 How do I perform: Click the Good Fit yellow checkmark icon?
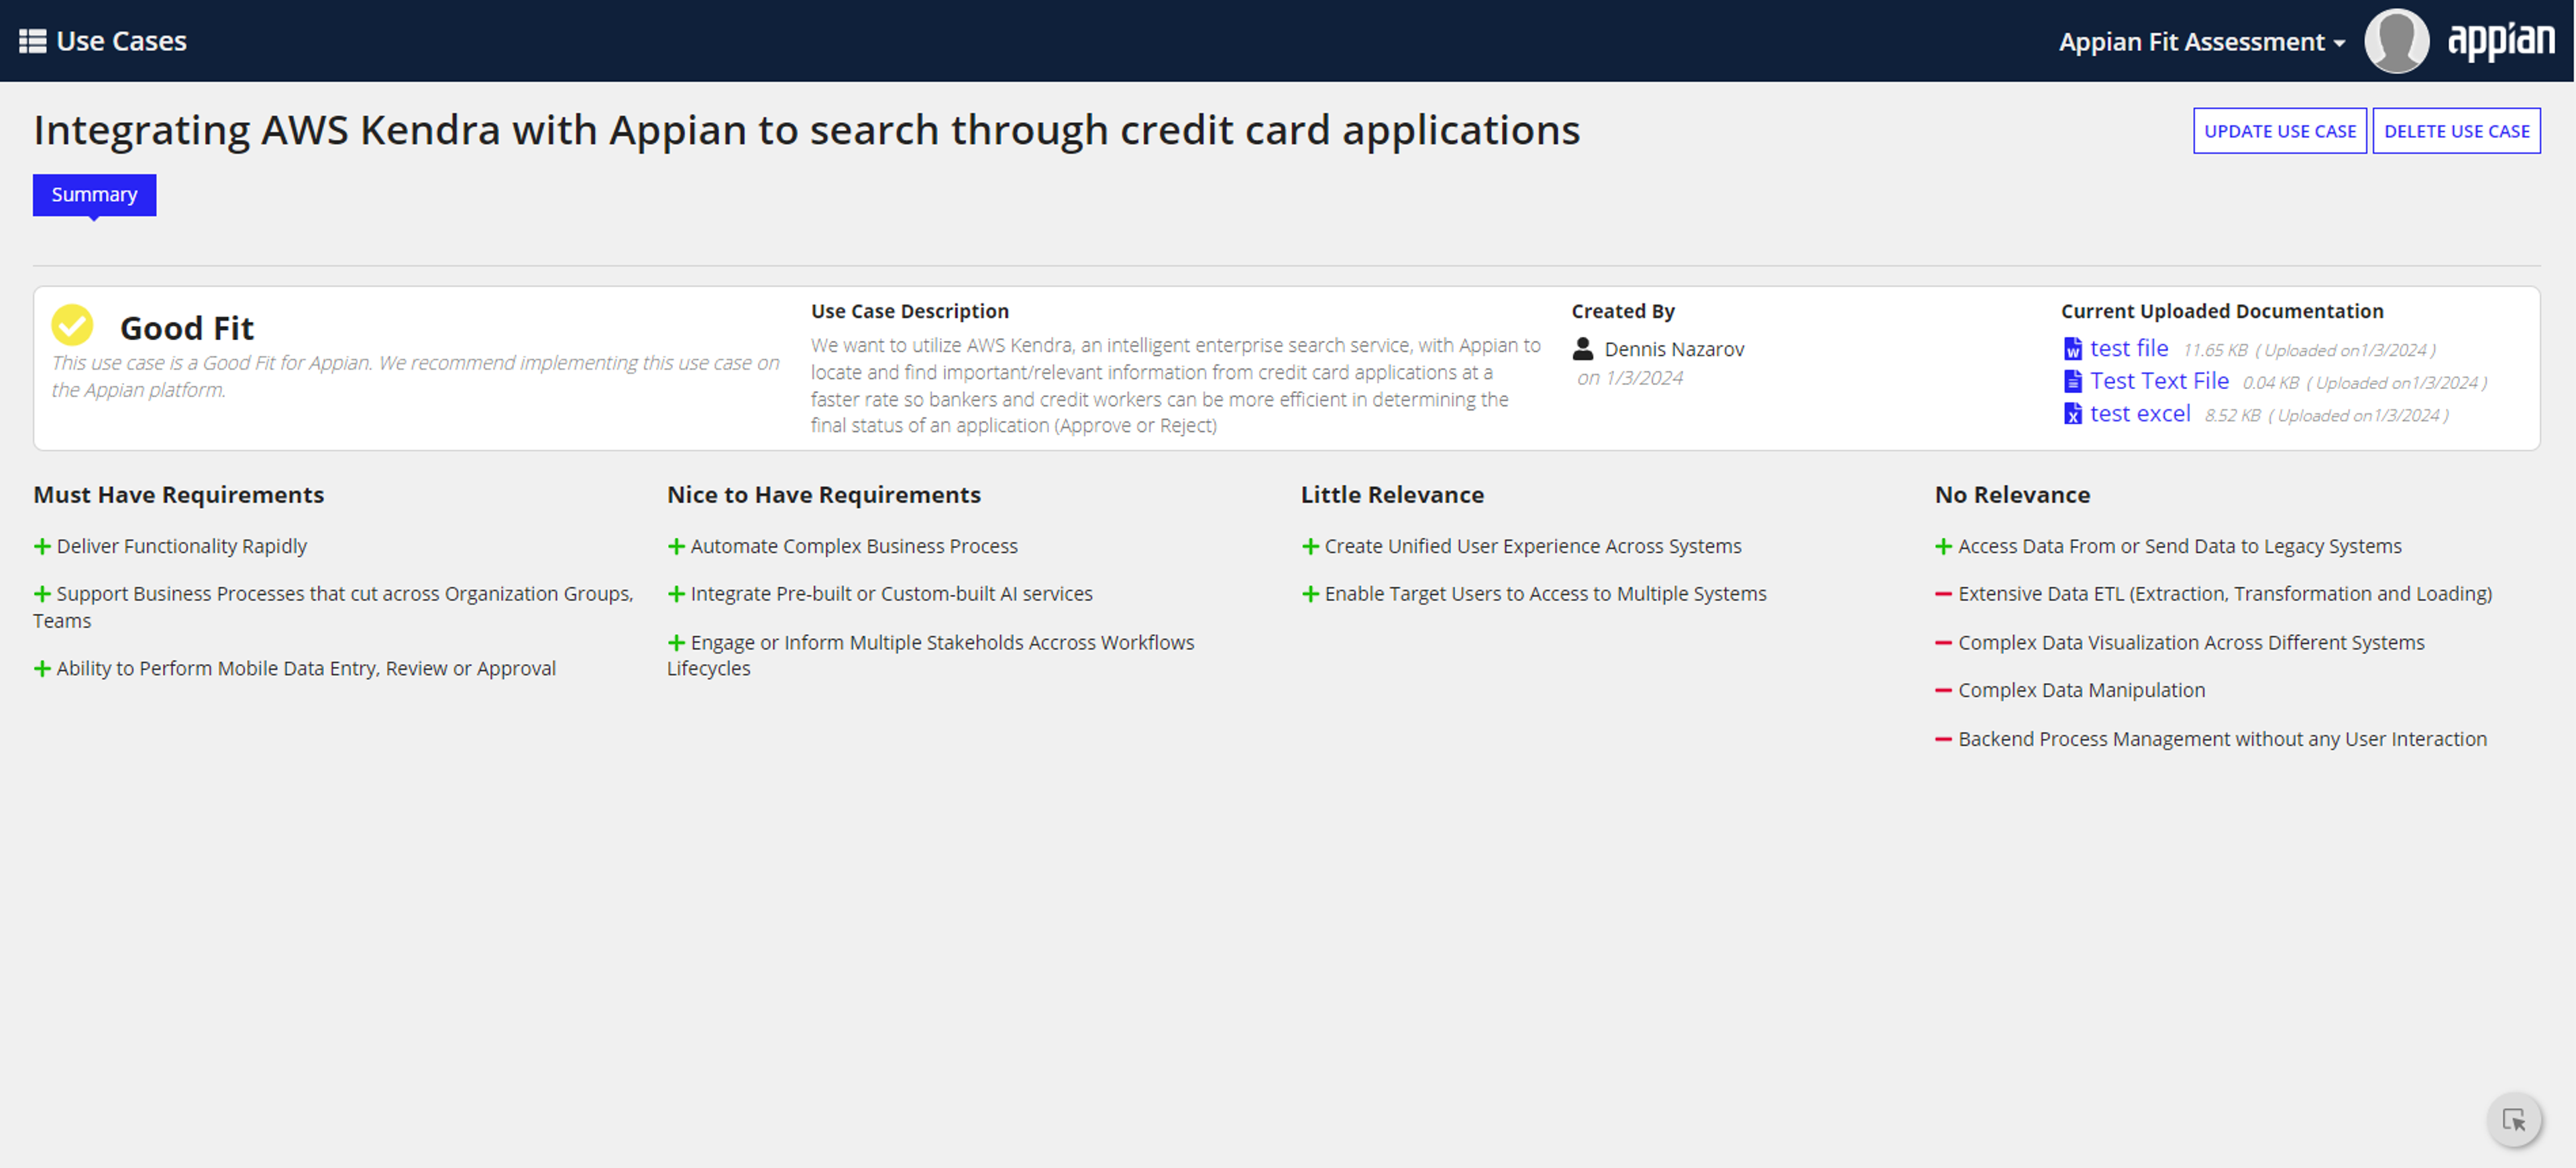pyautogui.click(x=72, y=326)
